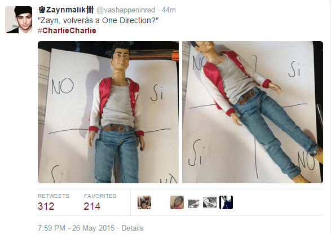
Task: Follow the #CharlieCharlie hashtag
Action: 67,30
